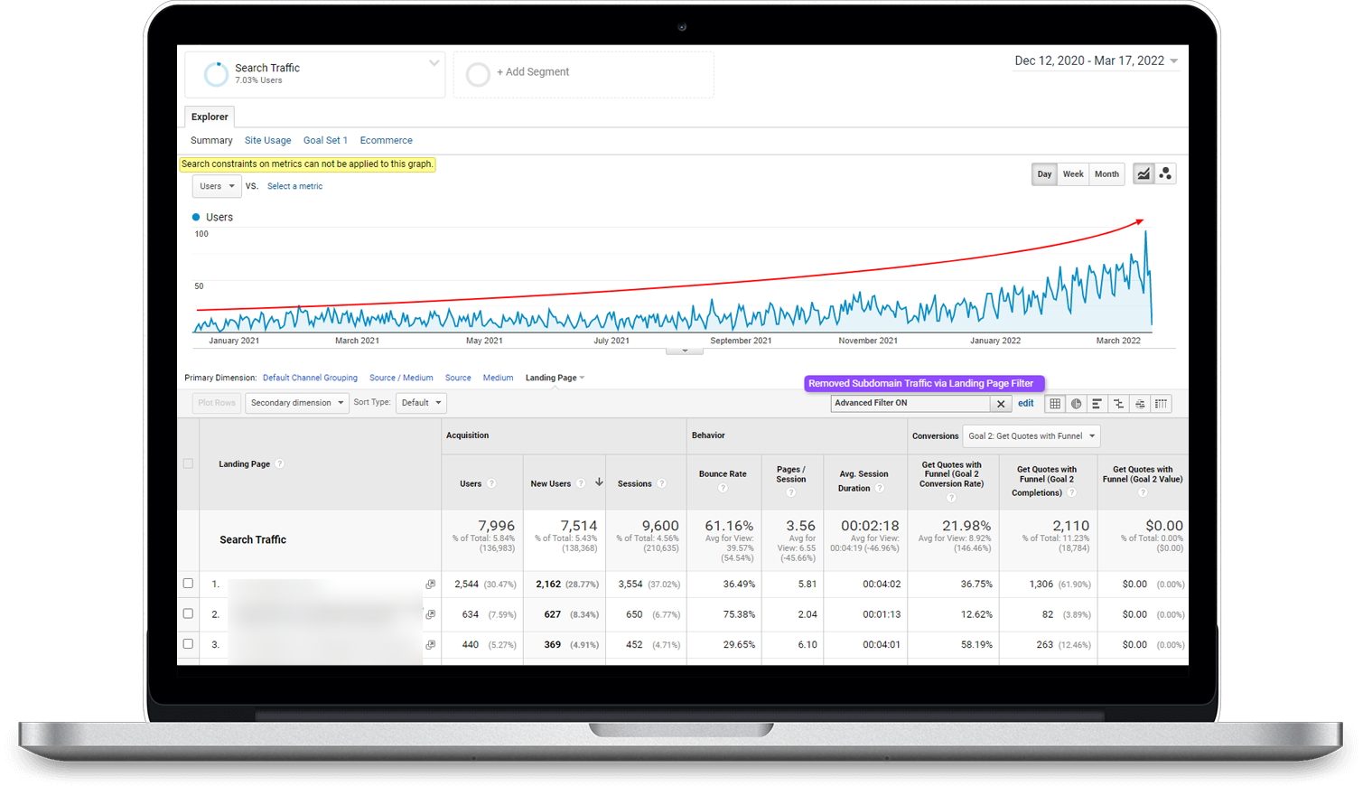
Task: Open the Goal 2: Get Quotes with Funnel dropdown
Action: point(1032,435)
